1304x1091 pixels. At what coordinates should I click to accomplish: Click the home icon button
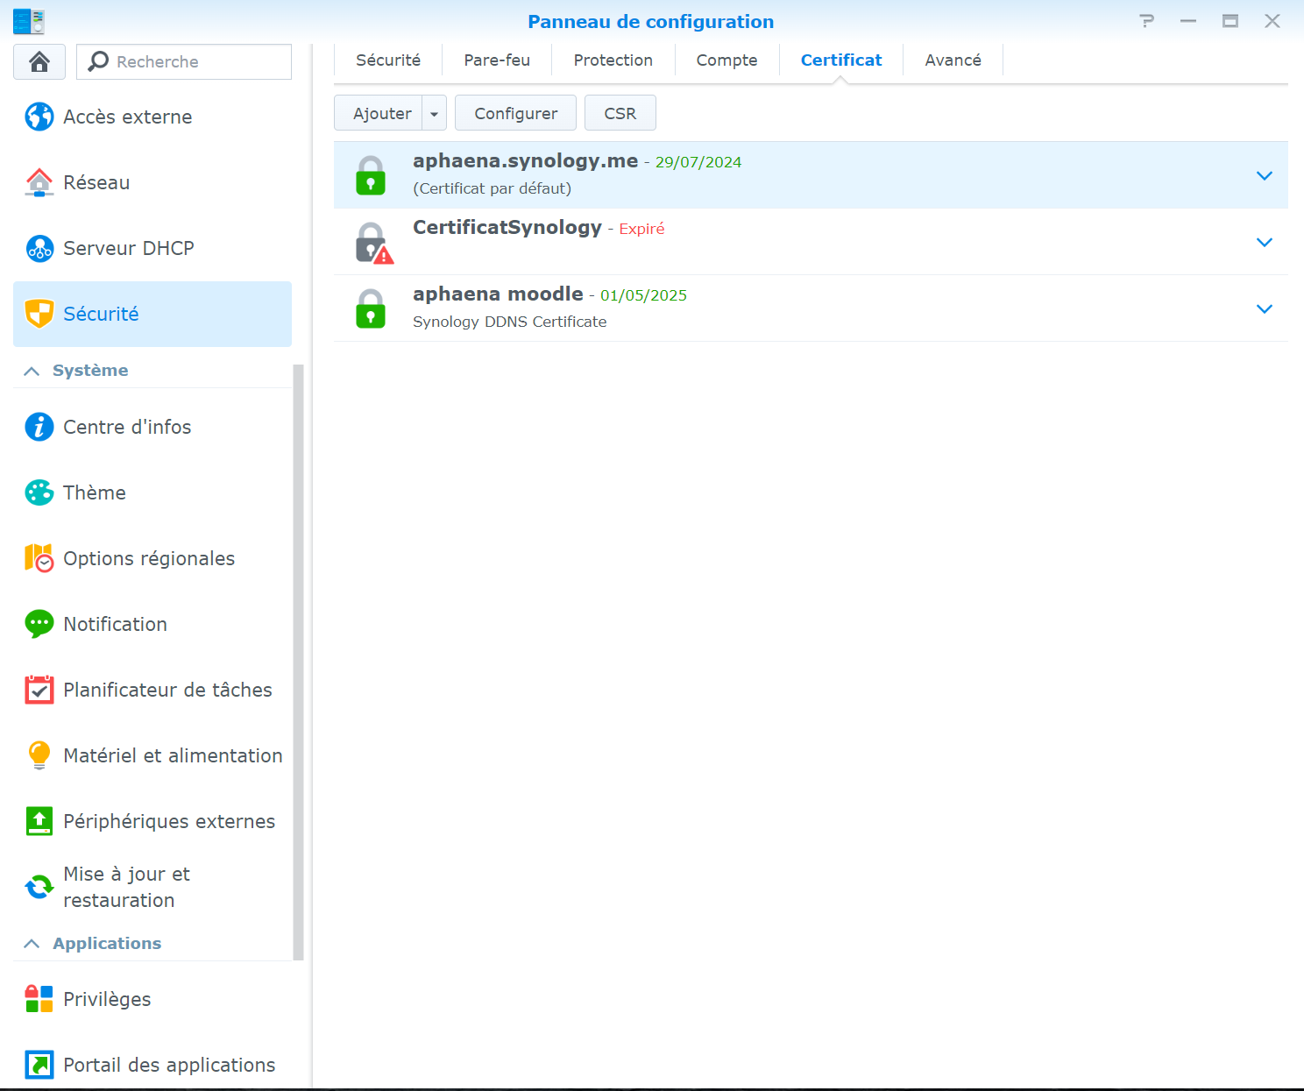pyautogui.click(x=39, y=61)
